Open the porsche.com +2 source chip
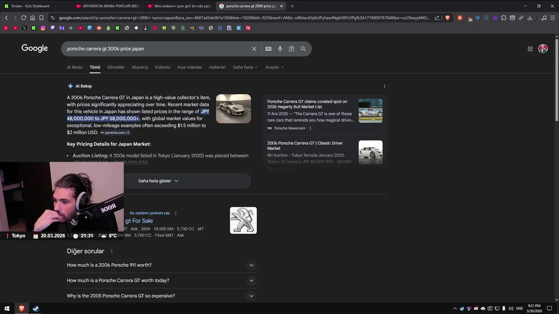 (115, 133)
